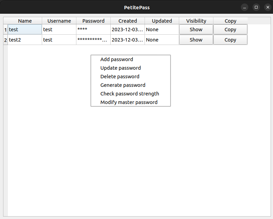The height and width of the screenshot is (219, 273).
Task: Select Updated 'None' cell in row 2
Action: (x=162, y=40)
